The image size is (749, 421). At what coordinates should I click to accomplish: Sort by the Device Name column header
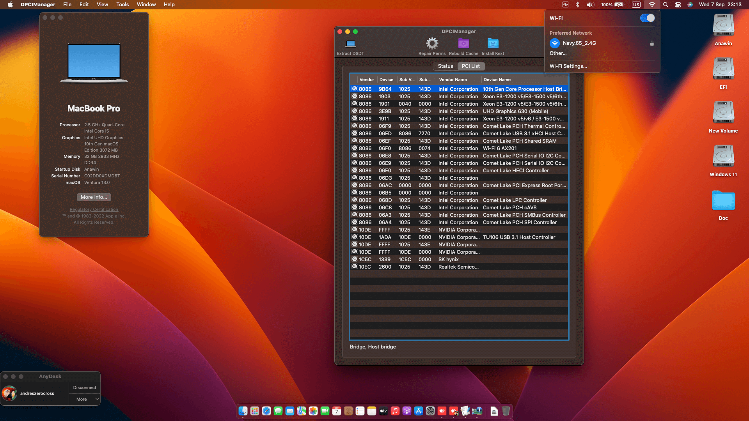click(524, 80)
